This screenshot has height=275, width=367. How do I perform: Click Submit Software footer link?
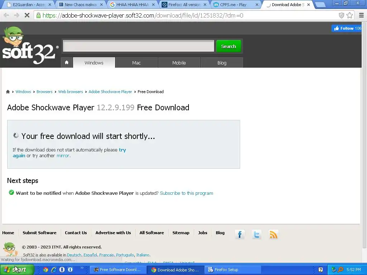click(39, 233)
